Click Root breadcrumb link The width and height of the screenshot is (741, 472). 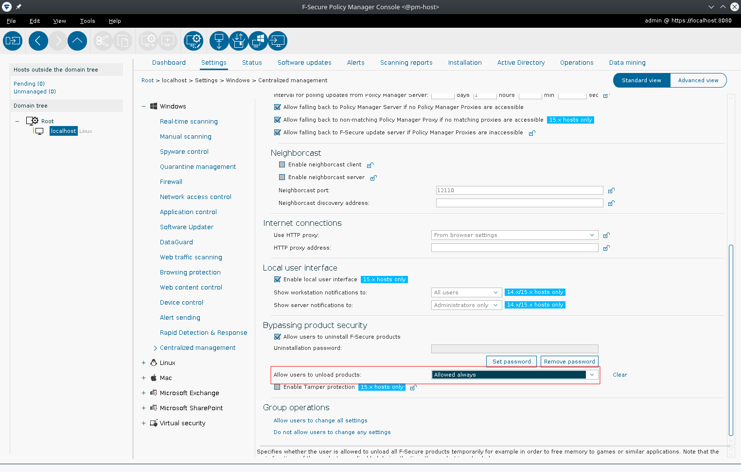(147, 80)
